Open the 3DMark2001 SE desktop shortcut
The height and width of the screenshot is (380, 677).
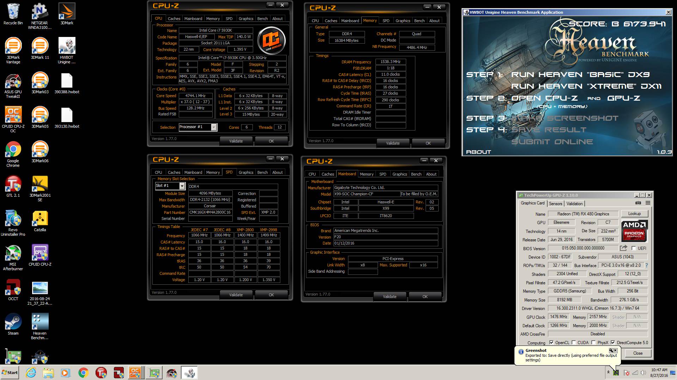40,189
